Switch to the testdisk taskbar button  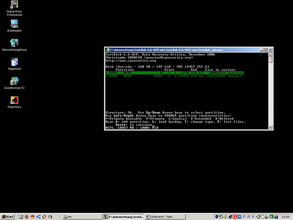tap(124, 217)
